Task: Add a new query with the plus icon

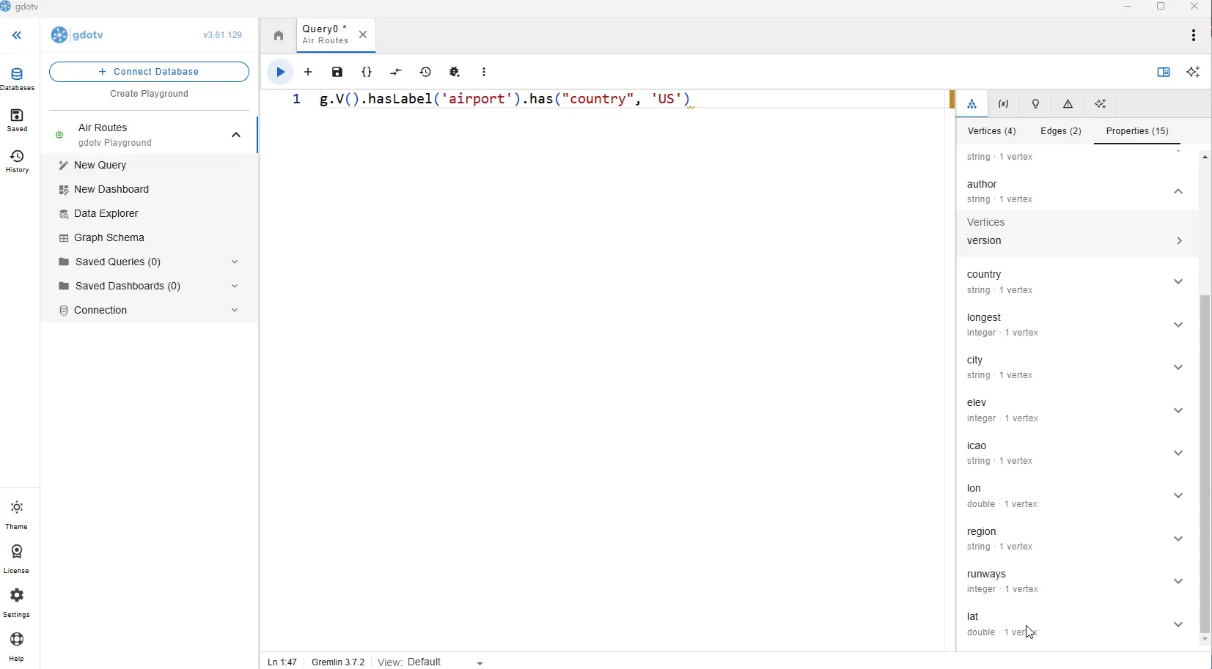Action: pyautogui.click(x=308, y=72)
